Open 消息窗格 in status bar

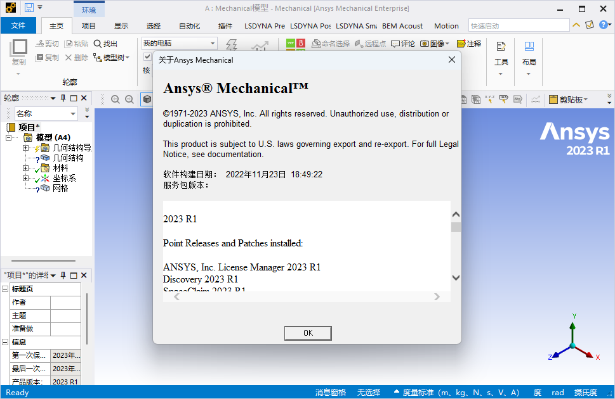pos(331,392)
